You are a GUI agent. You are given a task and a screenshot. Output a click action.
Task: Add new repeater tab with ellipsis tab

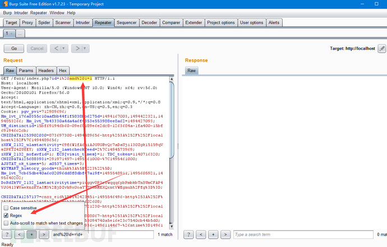click(20, 34)
